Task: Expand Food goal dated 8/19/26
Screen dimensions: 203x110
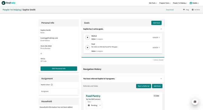Action: pyautogui.click(x=159, y=48)
